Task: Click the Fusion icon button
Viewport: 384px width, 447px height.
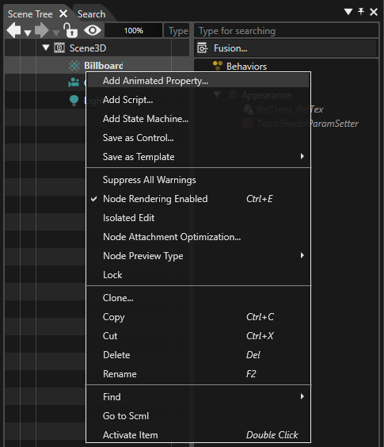Action: point(203,48)
